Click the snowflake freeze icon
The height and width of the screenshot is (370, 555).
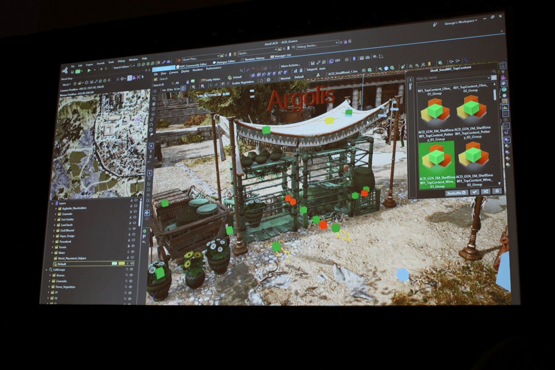tap(346, 60)
